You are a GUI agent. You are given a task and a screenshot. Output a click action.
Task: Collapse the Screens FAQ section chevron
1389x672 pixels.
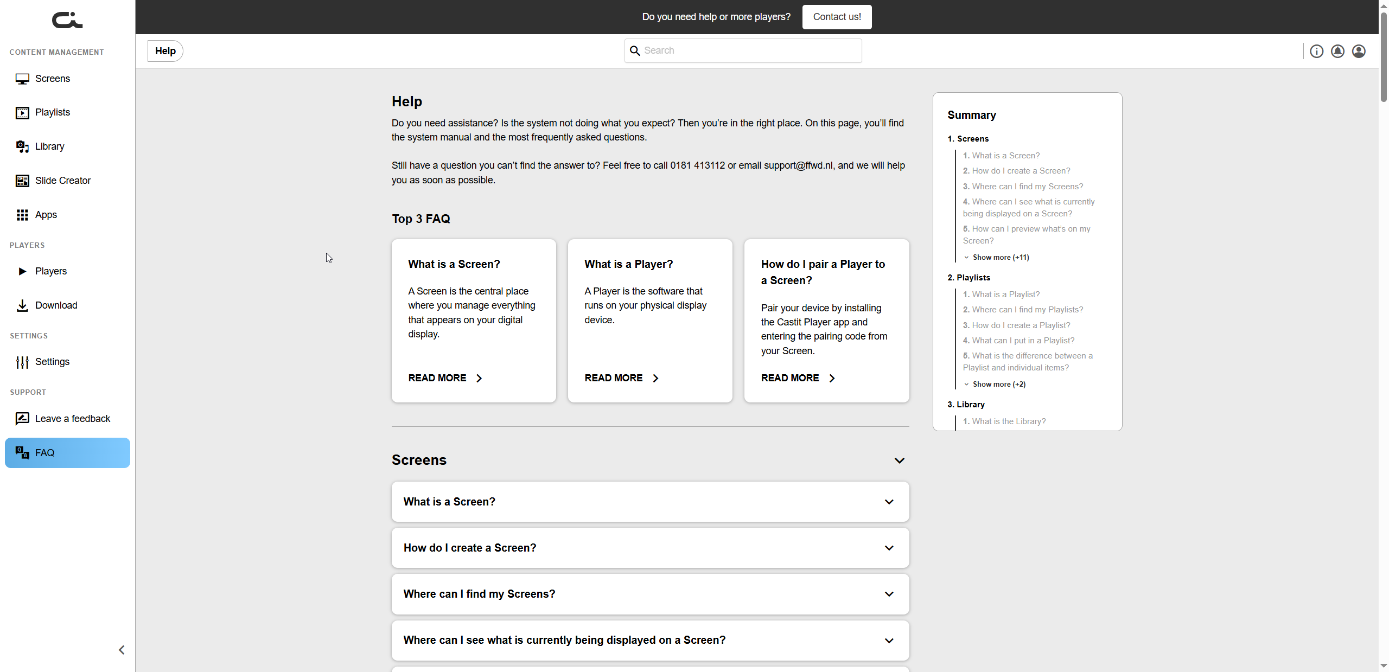coord(899,460)
